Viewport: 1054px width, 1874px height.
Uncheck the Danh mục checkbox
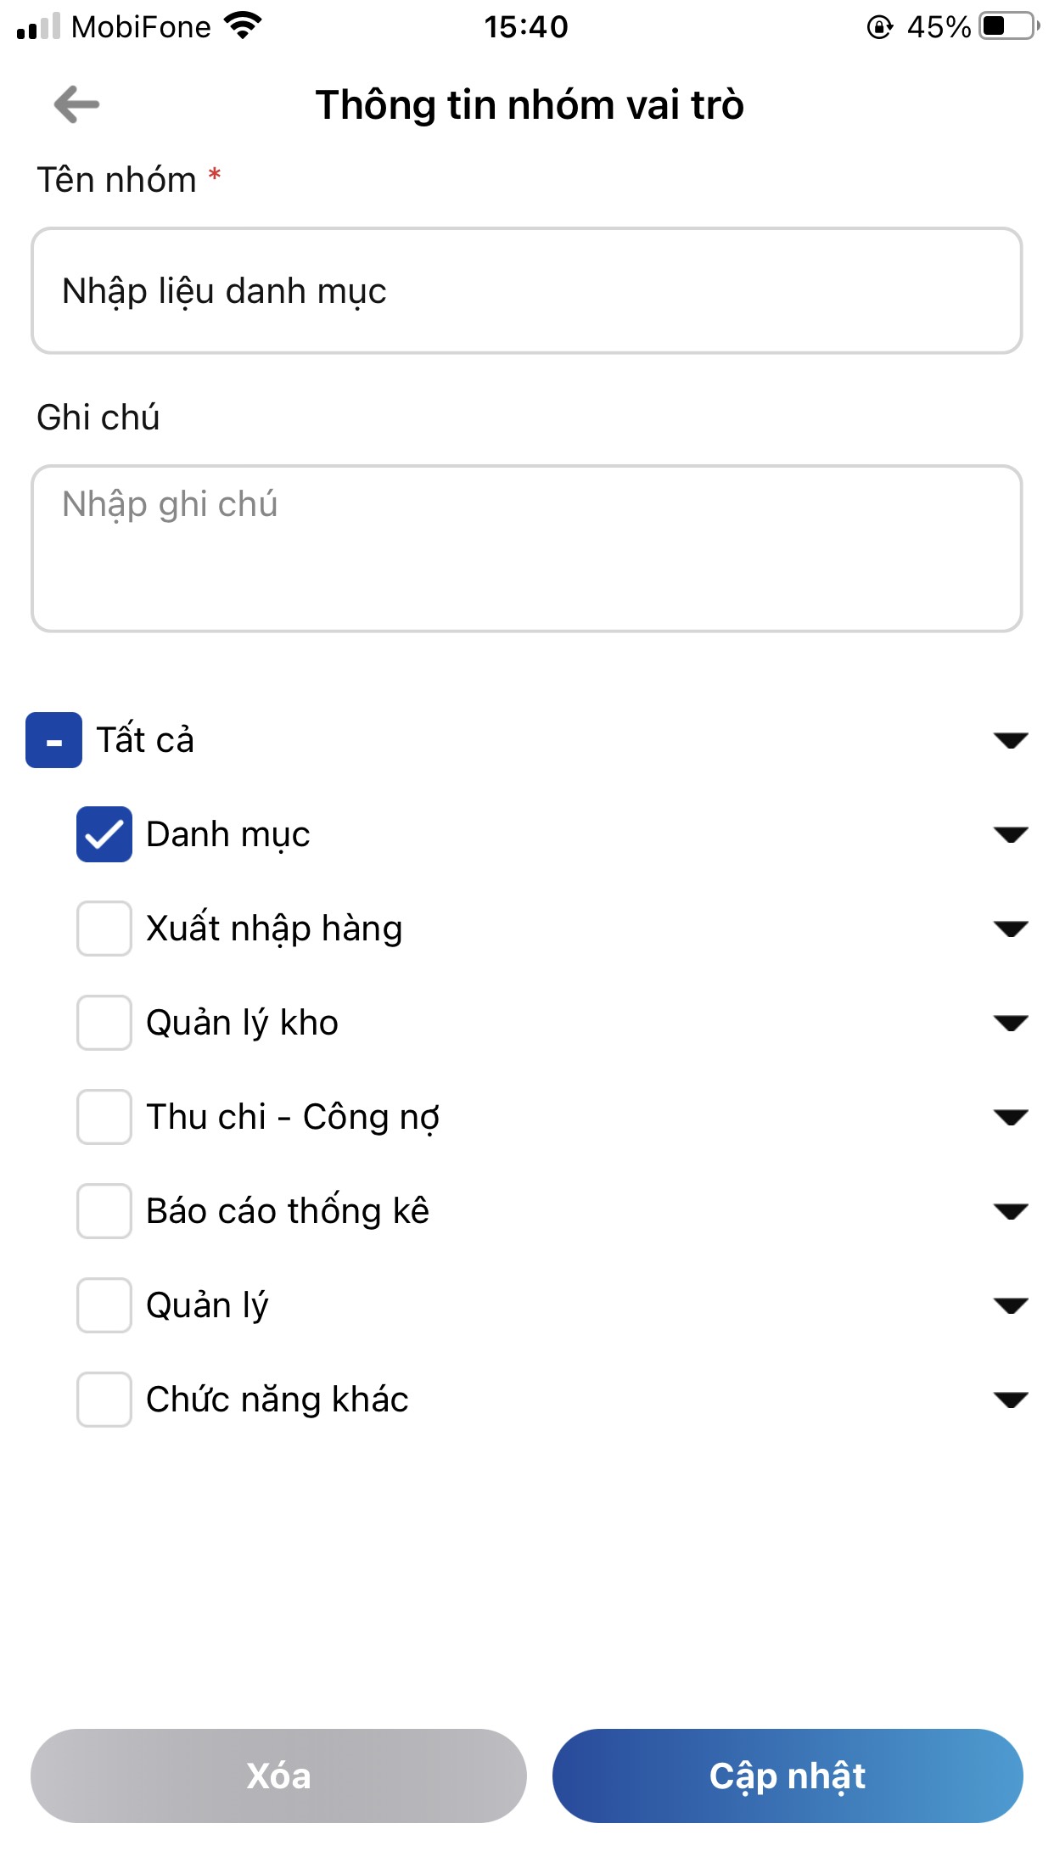(x=104, y=834)
